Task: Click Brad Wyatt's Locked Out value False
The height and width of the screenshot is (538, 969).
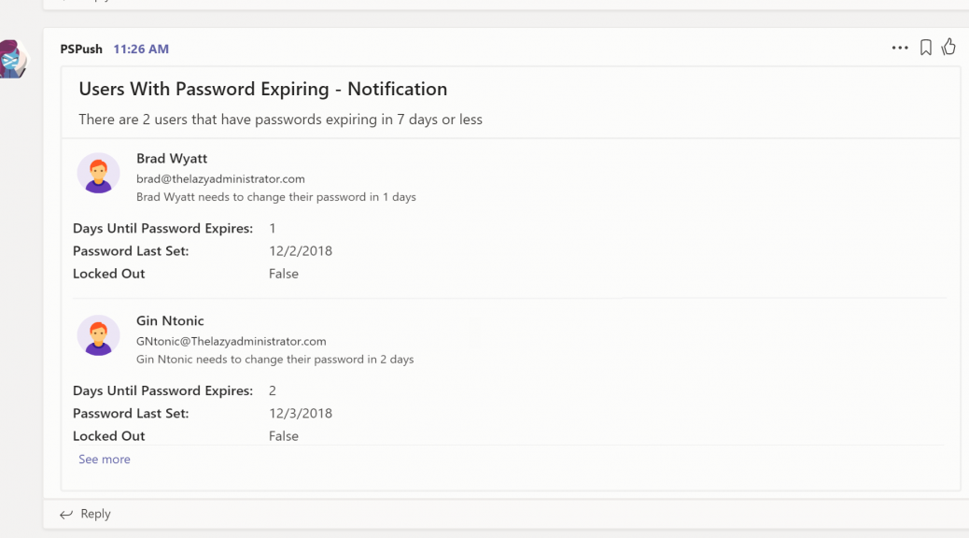Action: click(284, 274)
